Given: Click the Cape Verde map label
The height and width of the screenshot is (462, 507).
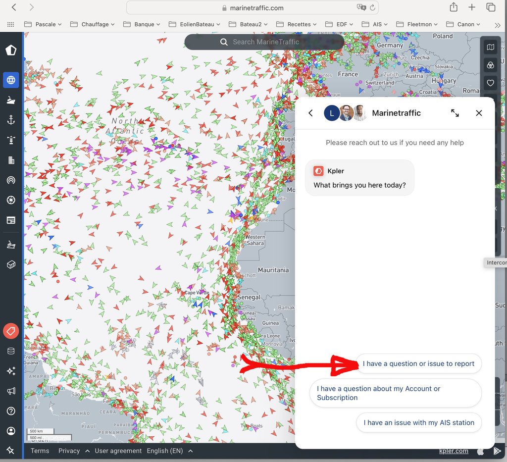Looking at the screenshot, I should pyautogui.click(x=197, y=293).
